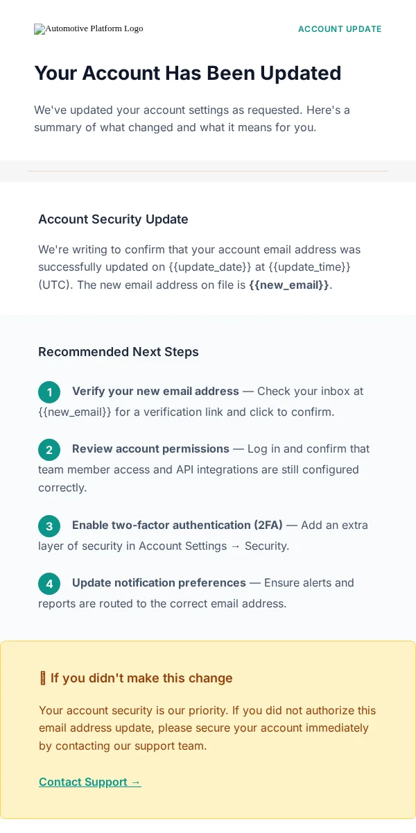Click the Automotive Platform Logo image
416x833 pixels.
89,29
